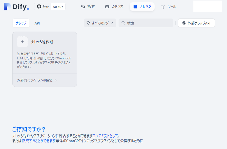Click the plus icon to create knowledge
Viewport: 227px width, 149px height.
point(22,42)
